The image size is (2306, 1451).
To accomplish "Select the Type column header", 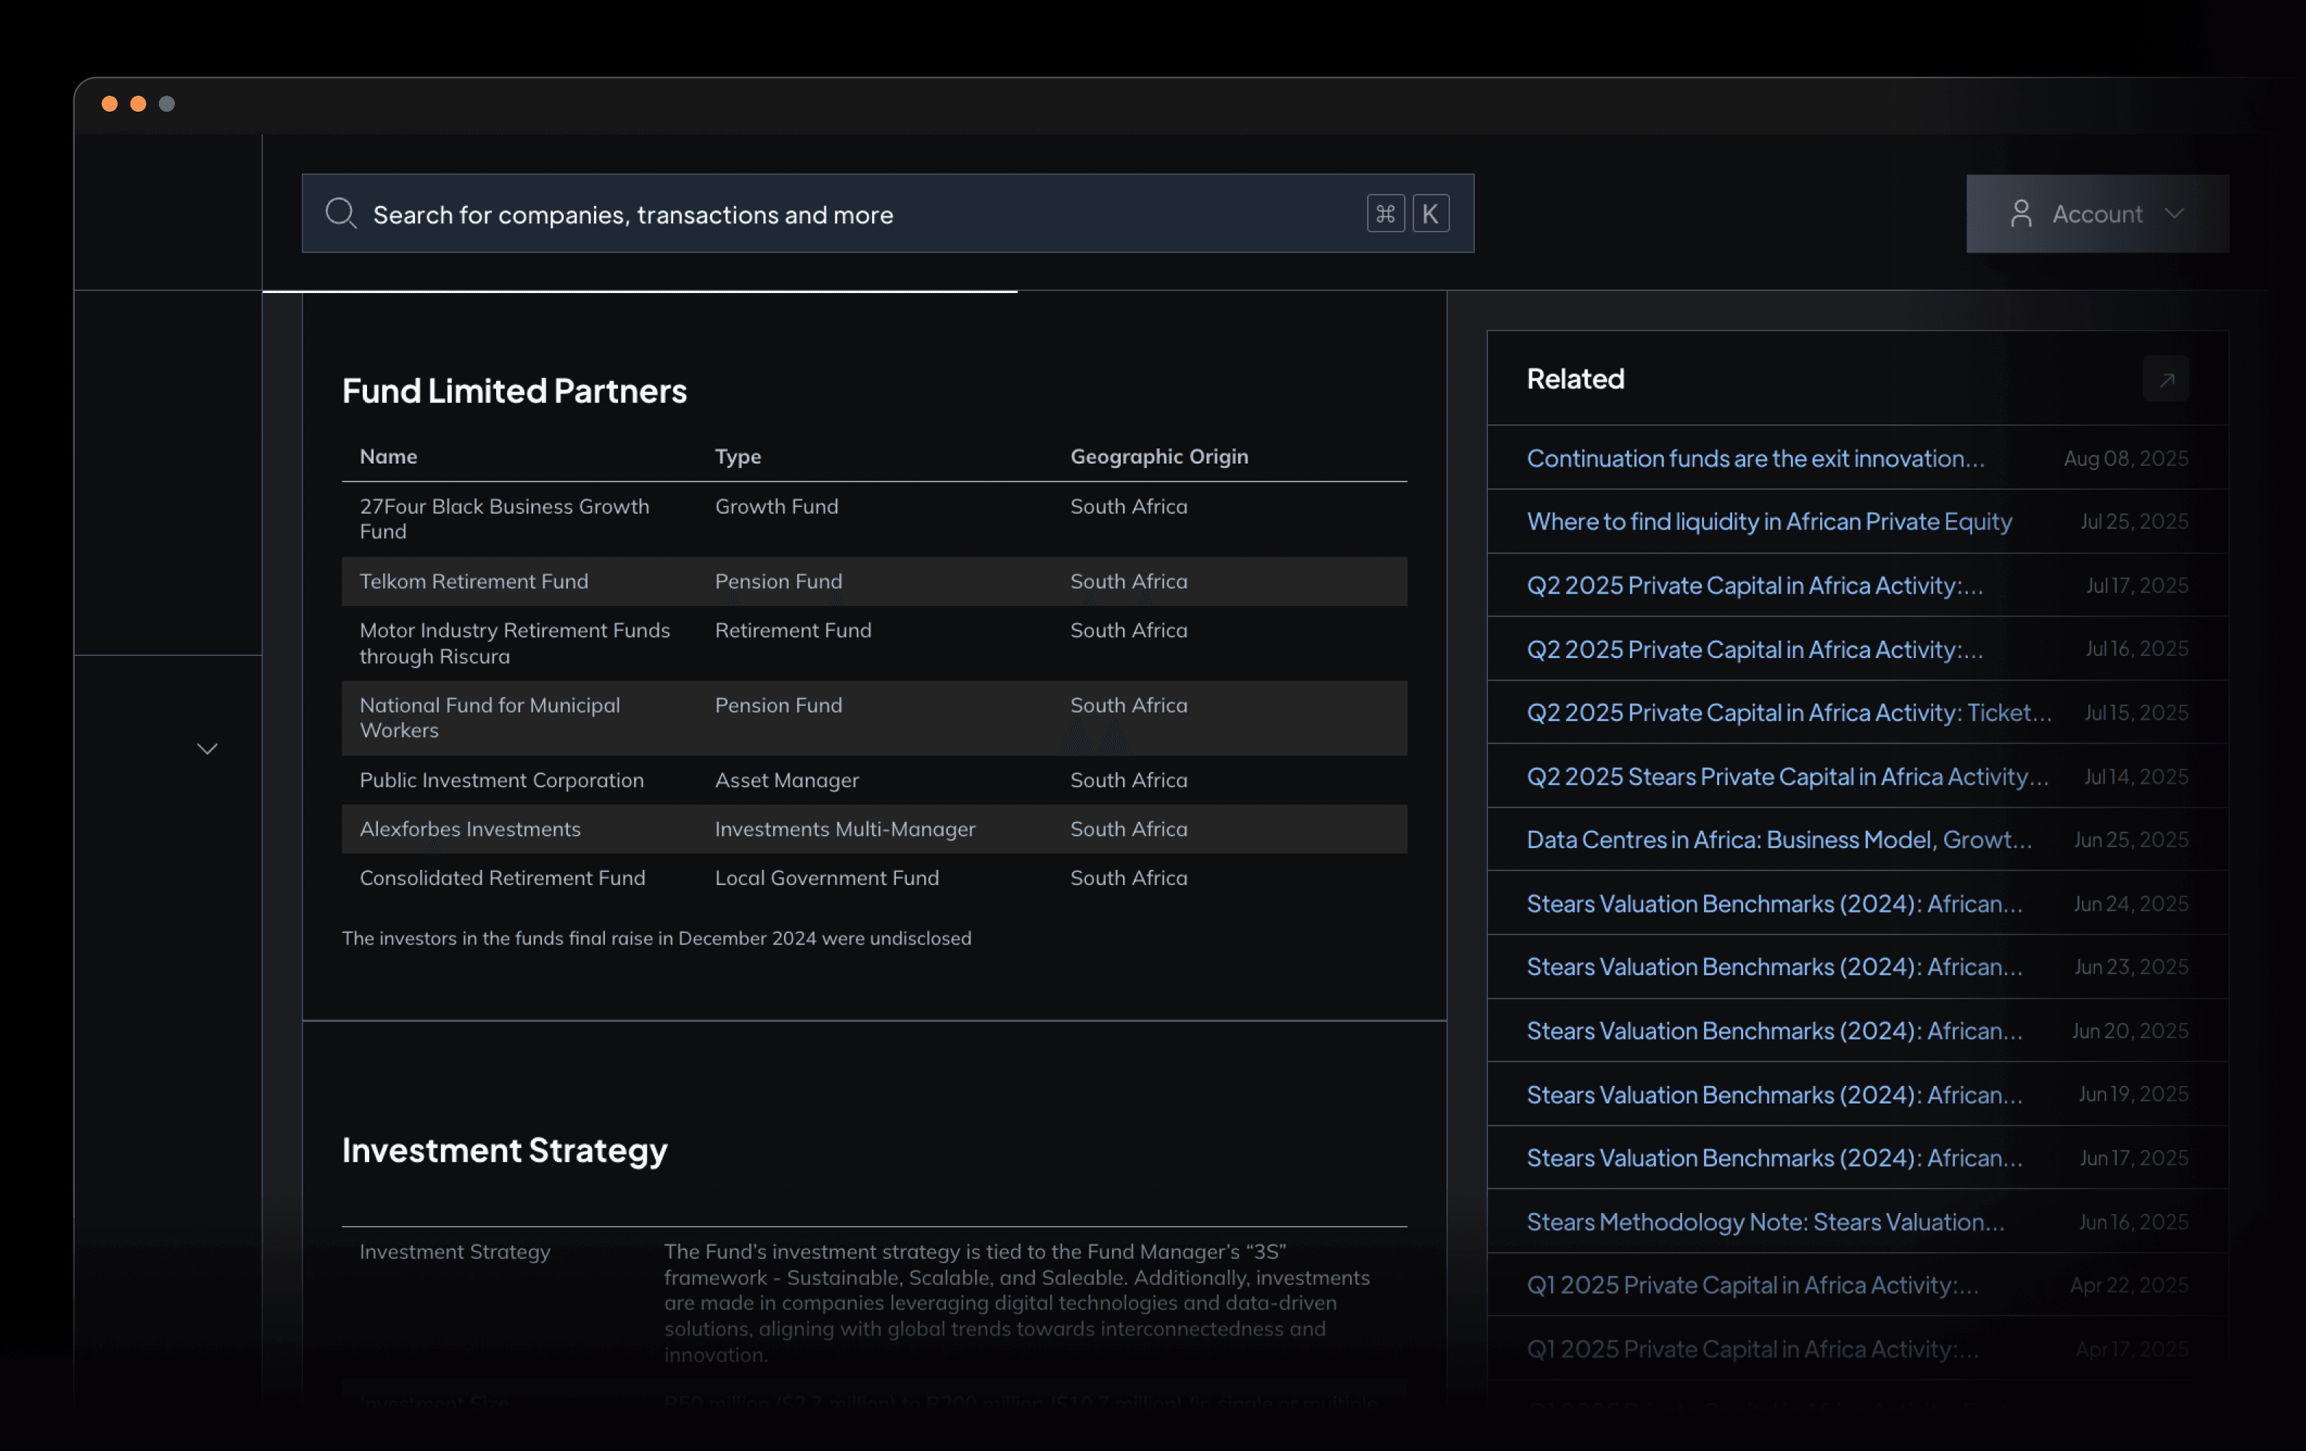I will pos(738,457).
